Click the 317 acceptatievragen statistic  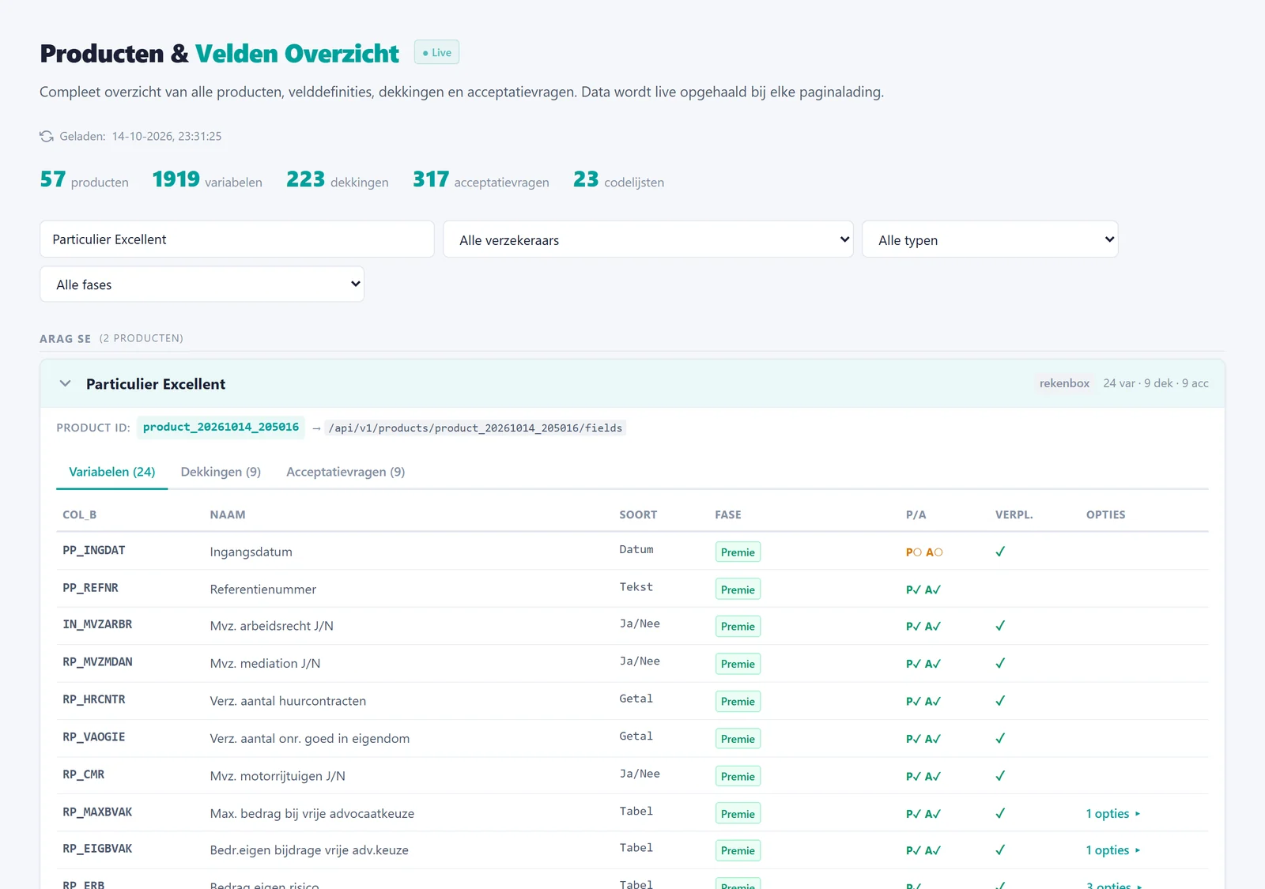(x=481, y=179)
